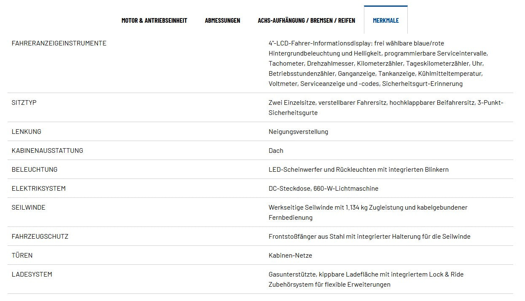Click the Kabinenausstattung row label
The height and width of the screenshot is (301, 525).
pos(47,151)
